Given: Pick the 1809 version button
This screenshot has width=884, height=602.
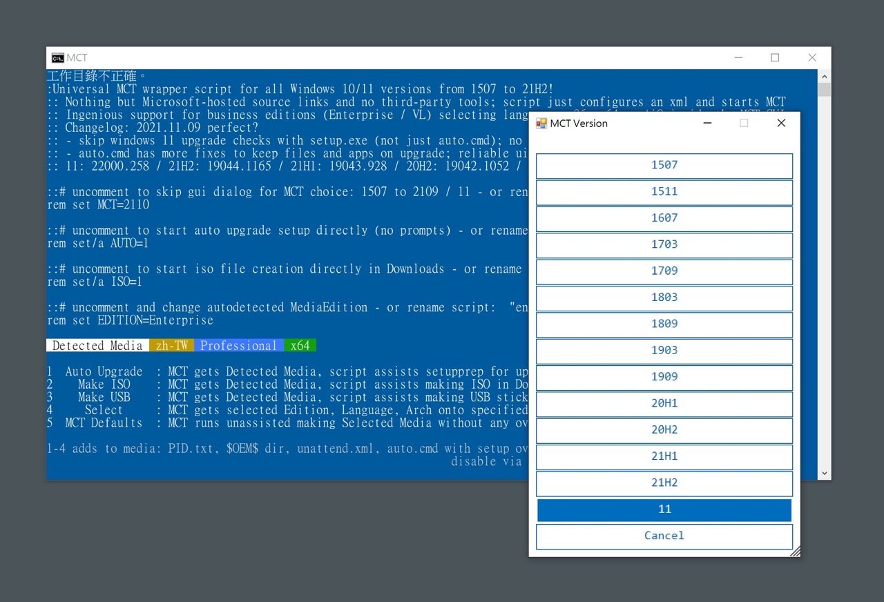Looking at the screenshot, I should point(664,324).
